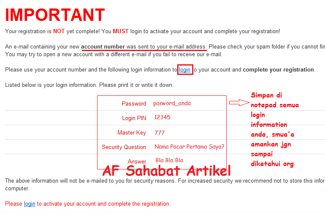This screenshot has height=215, width=325.
Task: Click the Master Key label
Action: pyautogui.click(x=132, y=132)
